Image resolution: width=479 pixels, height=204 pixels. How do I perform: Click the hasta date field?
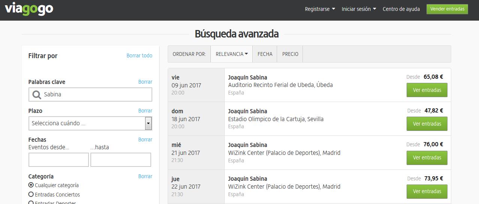(x=121, y=159)
